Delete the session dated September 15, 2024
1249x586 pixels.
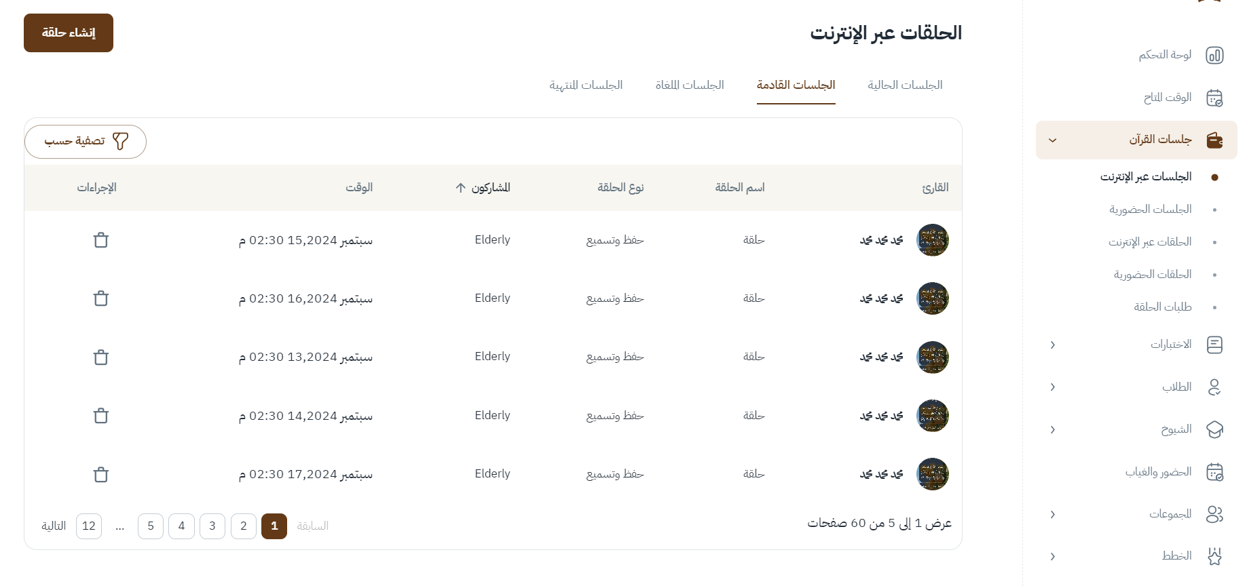click(x=101, y=240)
